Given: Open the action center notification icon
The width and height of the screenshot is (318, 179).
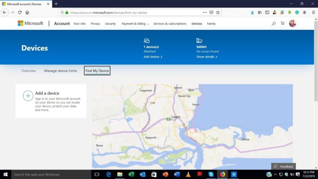Looking at the screenshot, I should (x=298, y=174).
